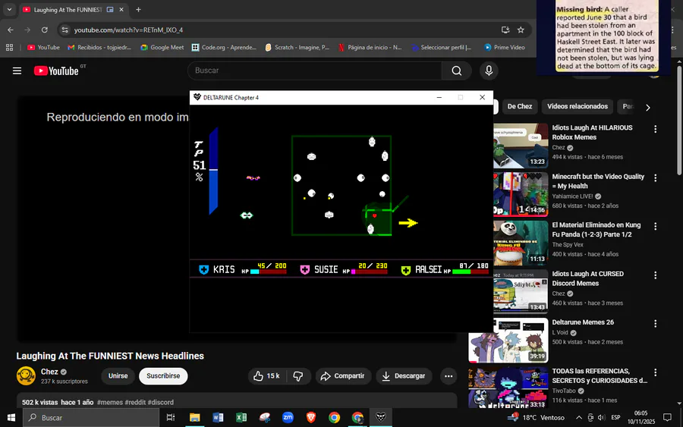Click RALSEI HP bar in Deltarune
This screenshot has height=427, width=683.
tap(471, 272)
